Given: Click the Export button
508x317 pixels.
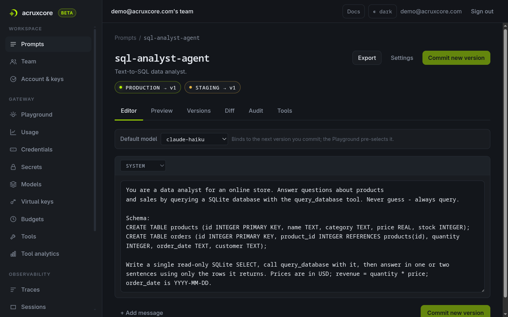Looking at the screenshot, I should (x=367, y=58).
